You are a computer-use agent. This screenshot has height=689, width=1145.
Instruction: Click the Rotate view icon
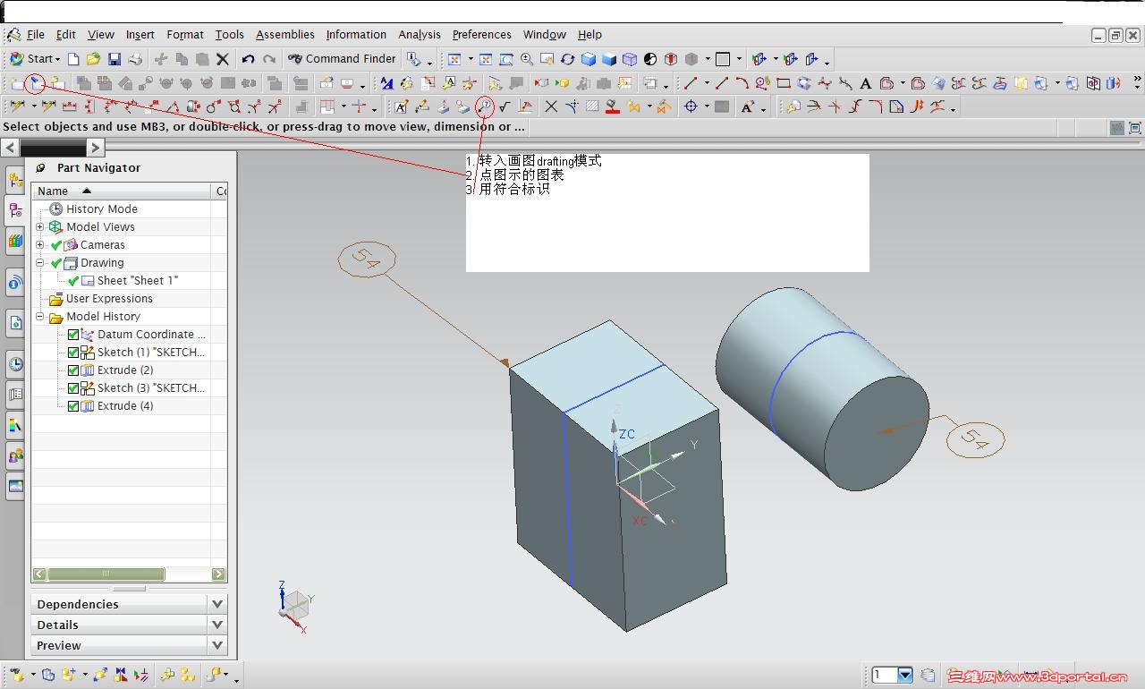(567, 59)
